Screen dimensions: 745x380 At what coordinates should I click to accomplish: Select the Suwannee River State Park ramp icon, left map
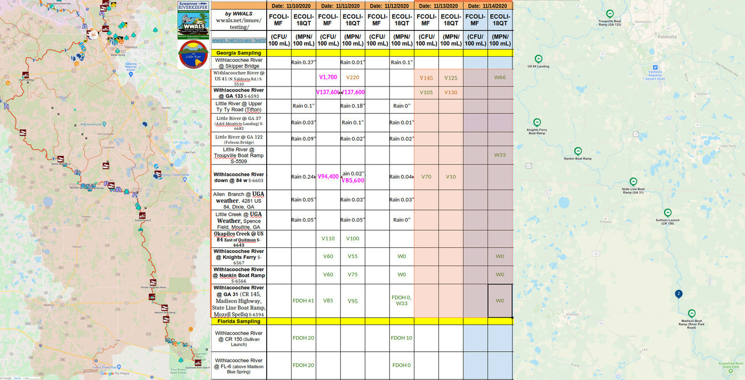click(198, 362)
